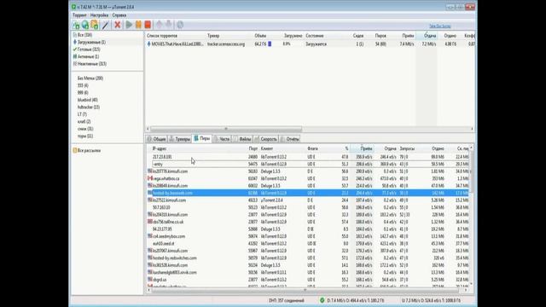Click the Create New Torrent wand icon
Viewport: 546px width, 307px height.
click(x=105, y=25)
